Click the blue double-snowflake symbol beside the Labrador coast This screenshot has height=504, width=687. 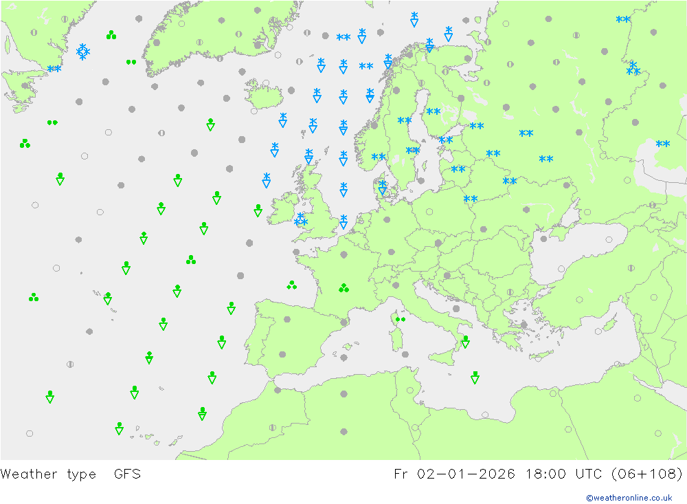coord(54,69)
